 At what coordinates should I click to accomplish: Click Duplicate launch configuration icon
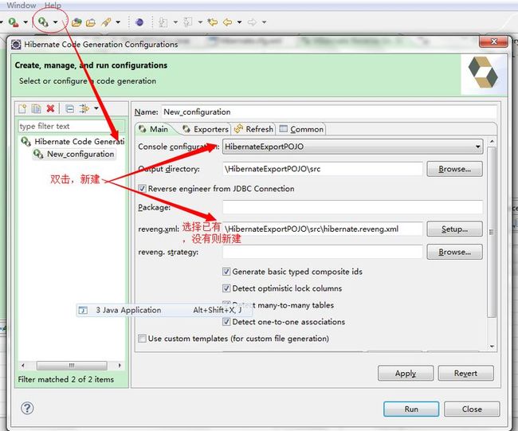click(x=36, y=108)
